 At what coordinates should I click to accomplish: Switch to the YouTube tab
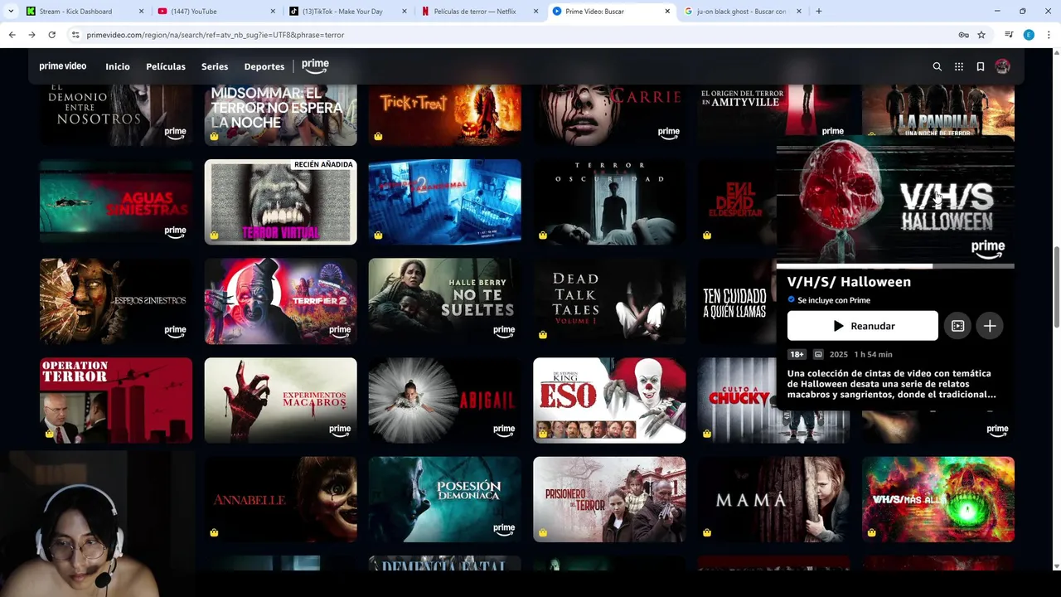pos(216,12)
